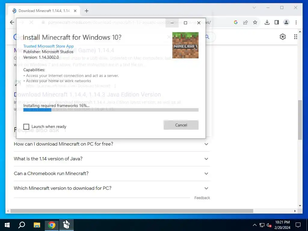Go back with Chrome back arrow
308x231 pixels.
click(12, 22)
